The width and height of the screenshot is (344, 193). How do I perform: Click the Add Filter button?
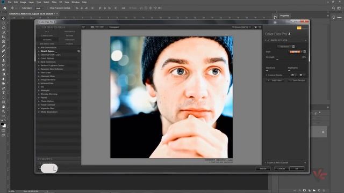[x=275, y=80]
